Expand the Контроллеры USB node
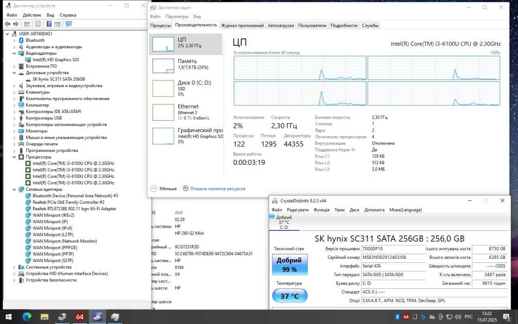 pyautogui.click(x=15, y=118)
